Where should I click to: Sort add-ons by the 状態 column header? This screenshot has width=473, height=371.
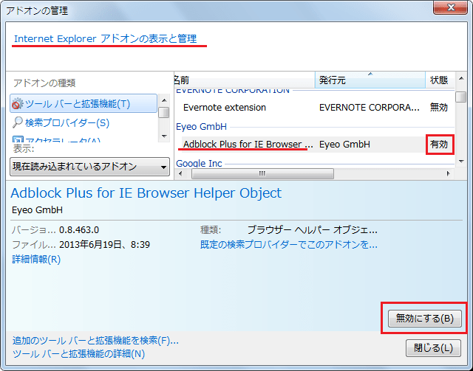[438, 79]
